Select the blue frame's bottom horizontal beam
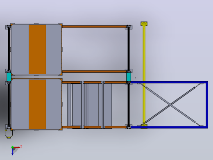Screen dimensions: 213x160 [169, 127]
